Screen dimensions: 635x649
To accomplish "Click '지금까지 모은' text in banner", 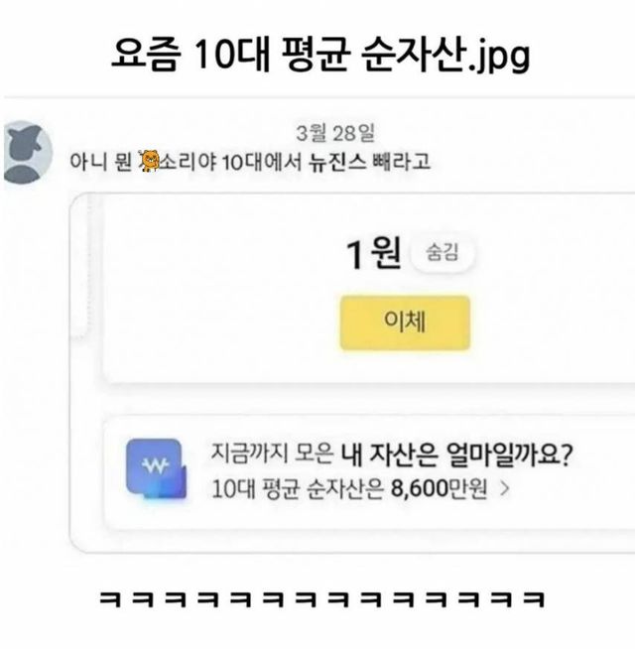I will [272, 453].
